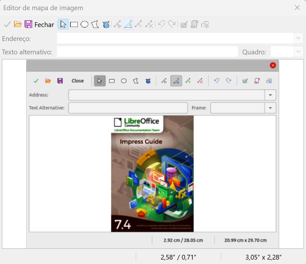
Task: Click inside the Endereço field
Action: click(x=175, y=38)
